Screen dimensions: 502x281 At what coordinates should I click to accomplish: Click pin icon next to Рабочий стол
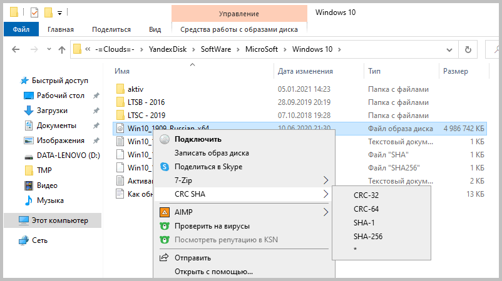click(x=96, y=96)
